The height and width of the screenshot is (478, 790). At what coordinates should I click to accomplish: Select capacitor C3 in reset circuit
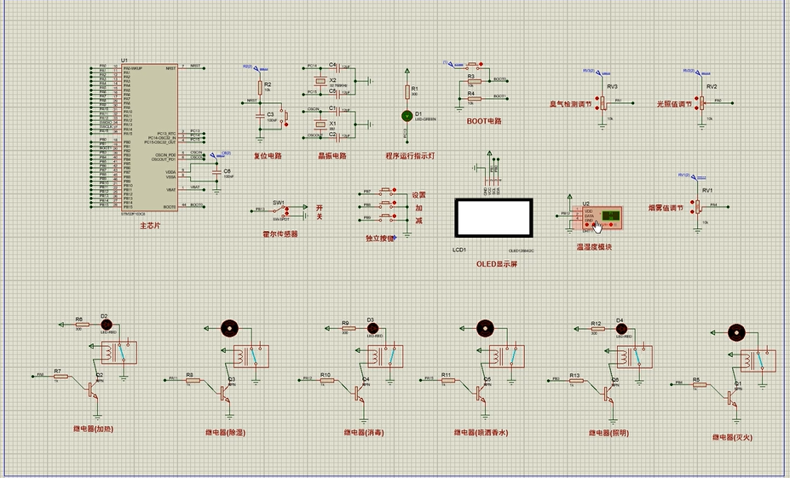(260, 115)
